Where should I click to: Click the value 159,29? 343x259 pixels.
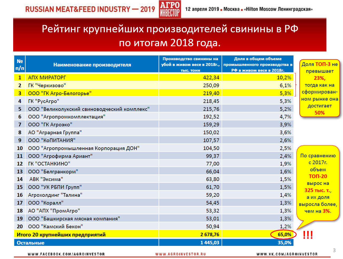click(x=211, y=125)
